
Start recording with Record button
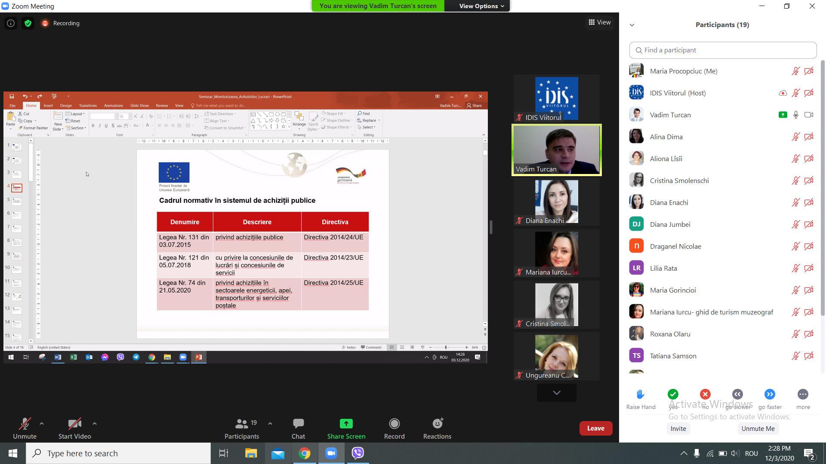[394, 428]
